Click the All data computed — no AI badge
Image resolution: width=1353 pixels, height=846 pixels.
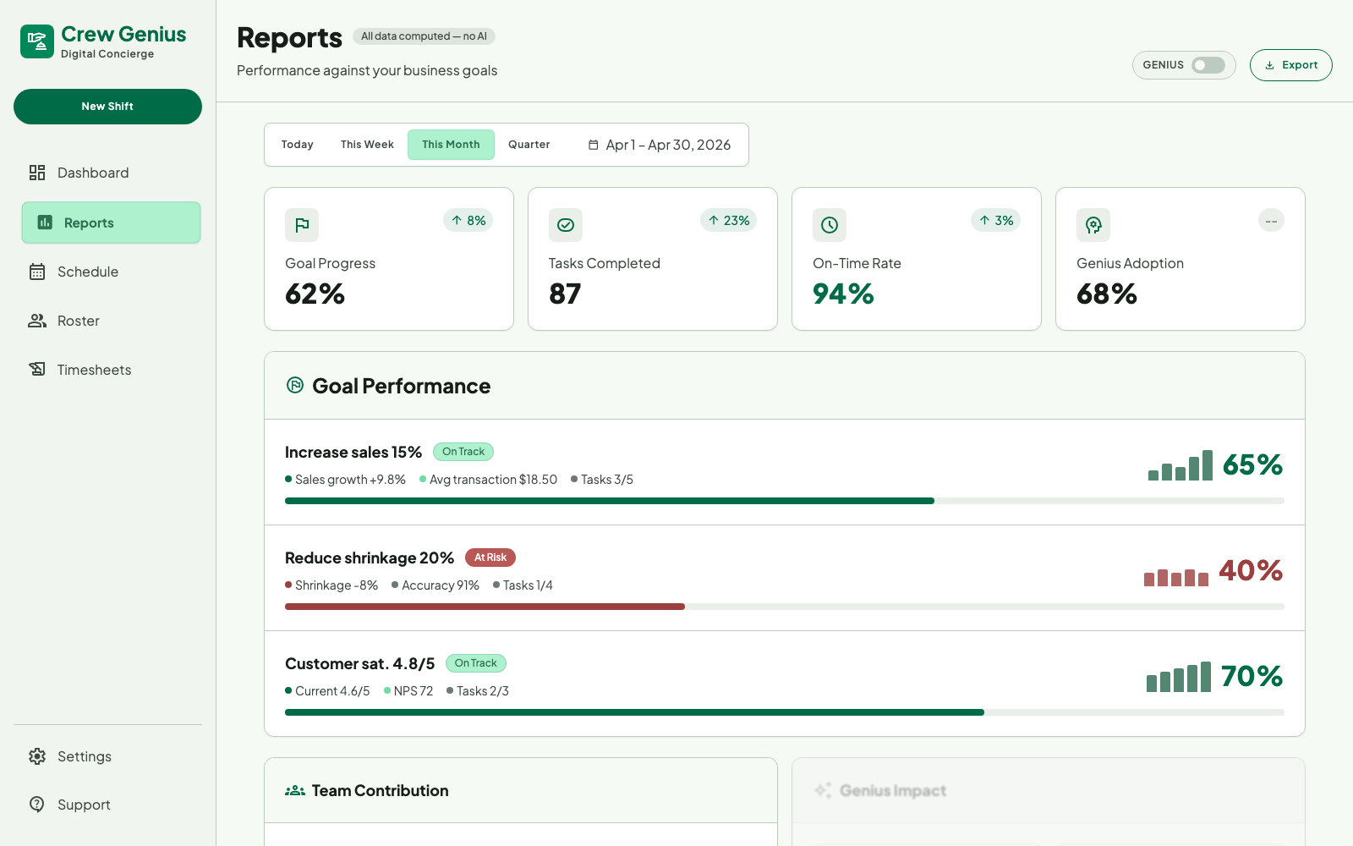[x=424, y=36]
